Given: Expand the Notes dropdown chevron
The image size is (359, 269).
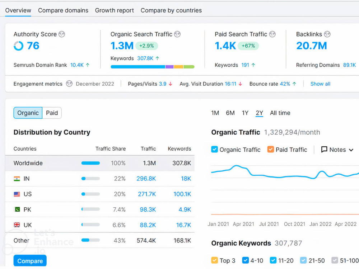Looking at the screenshot, I should point(351,150).
